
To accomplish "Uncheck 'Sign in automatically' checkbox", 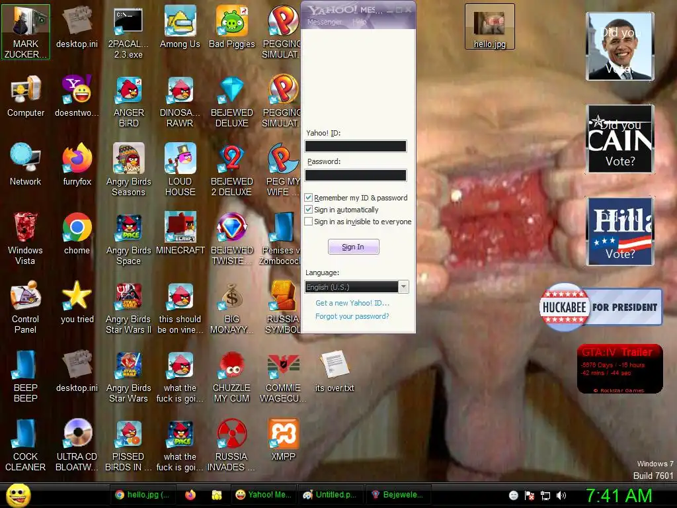I will 308,210.
